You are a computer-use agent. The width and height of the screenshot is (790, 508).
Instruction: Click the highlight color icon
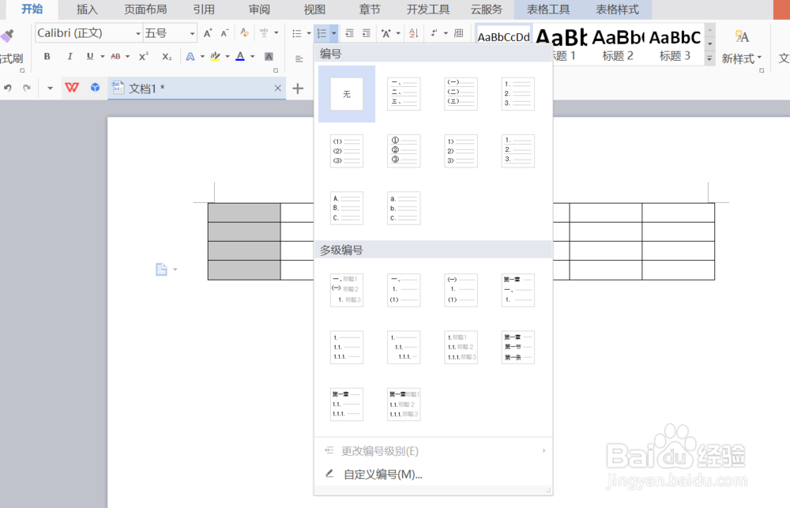(215, 57)
